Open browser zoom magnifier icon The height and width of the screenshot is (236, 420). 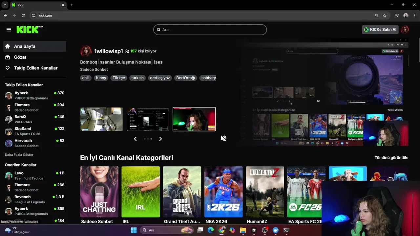click(377, 15)
